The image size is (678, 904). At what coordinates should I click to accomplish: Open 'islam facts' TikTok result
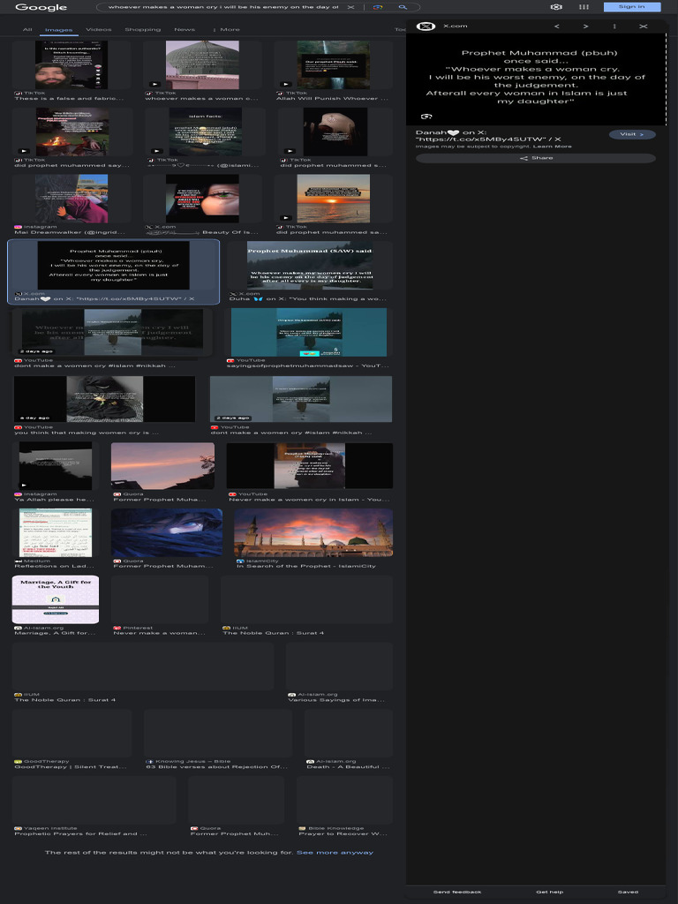click(x=205, y=132)
